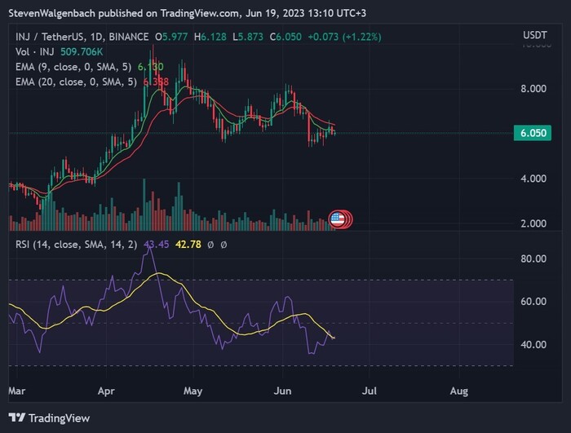The image size is (571, 433).
Task: Click the close value C6.050 in header
Action: click(x=285, y=37)
